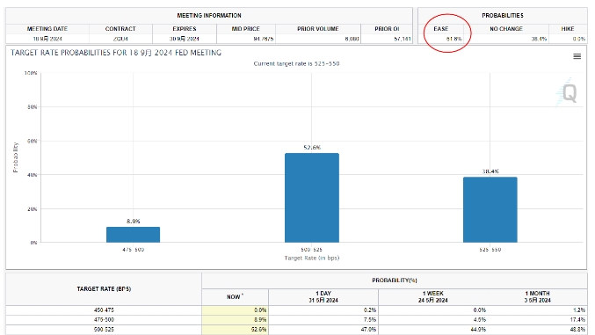Click the EXPIRES column header
The image size is (595, 335).
point(185,29)
